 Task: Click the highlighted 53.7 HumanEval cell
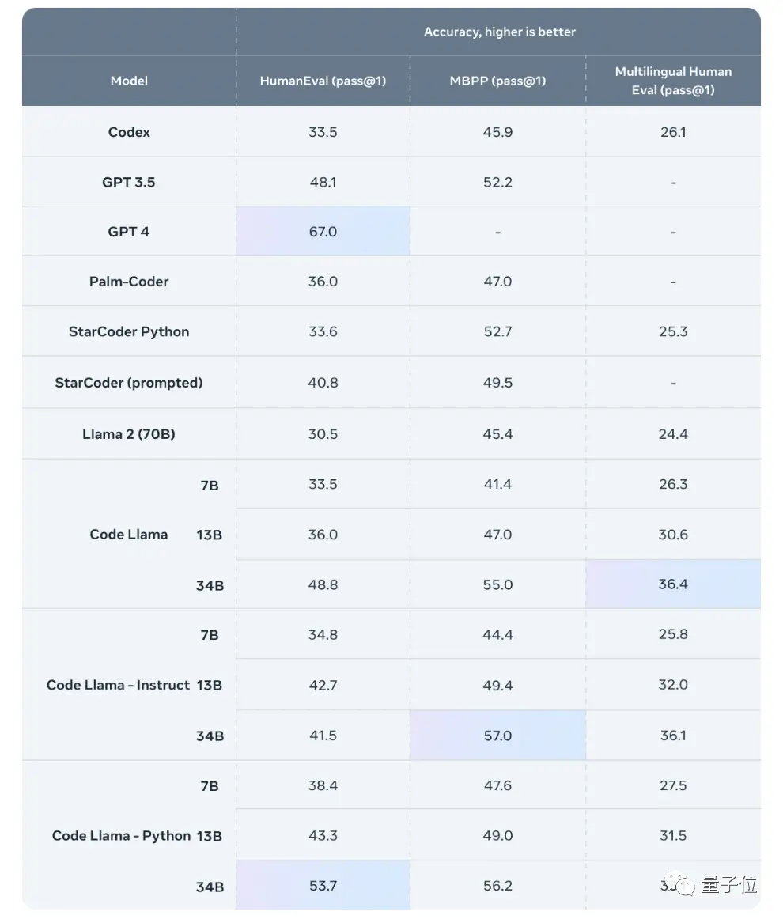(323, 886)
